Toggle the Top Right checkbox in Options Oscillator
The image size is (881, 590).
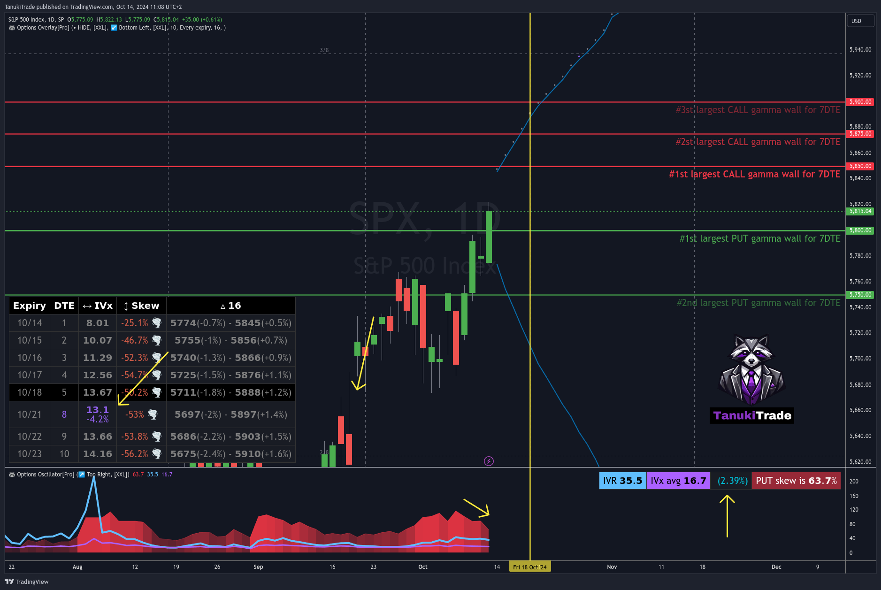81,475
